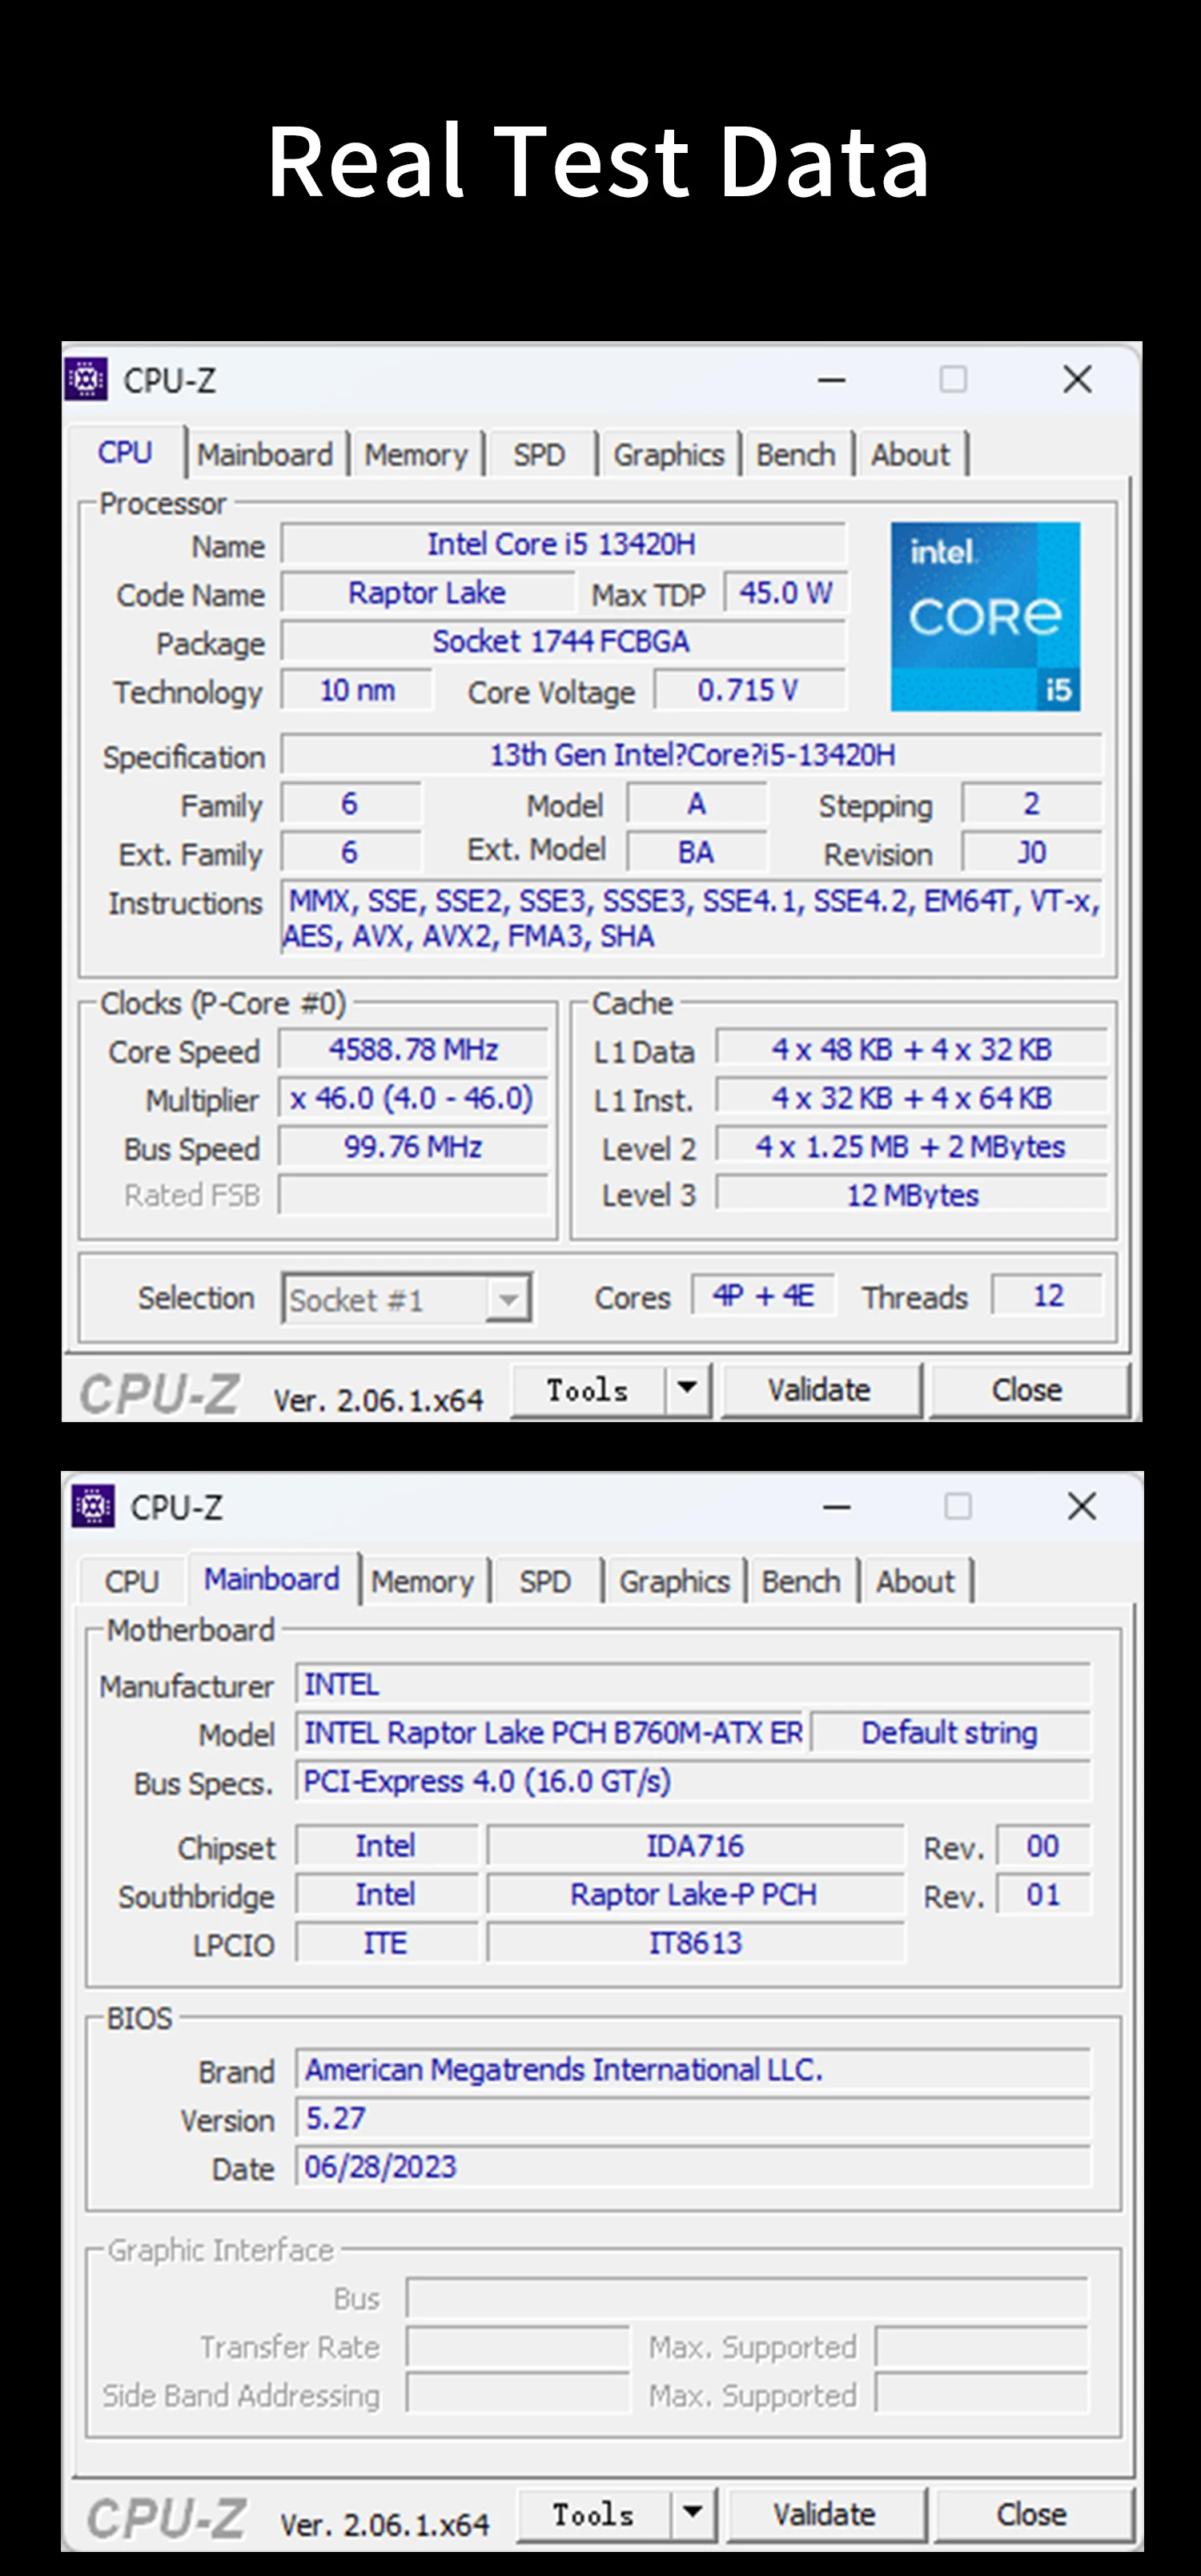Minimize the lower CPU-Z window

pyautogui.click(x=837, y=1507)
